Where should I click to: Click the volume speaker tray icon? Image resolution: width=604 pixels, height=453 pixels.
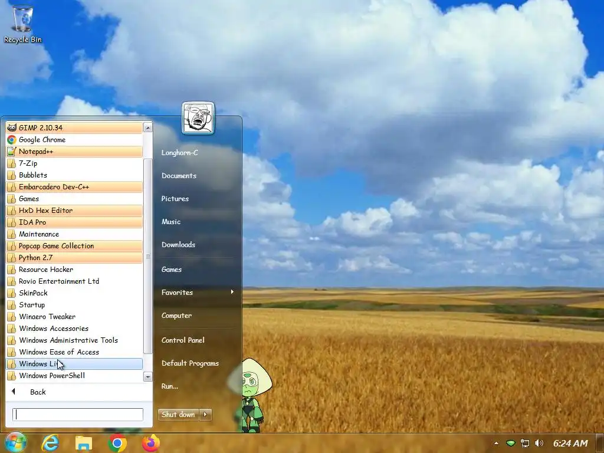(x=539, y=444)
